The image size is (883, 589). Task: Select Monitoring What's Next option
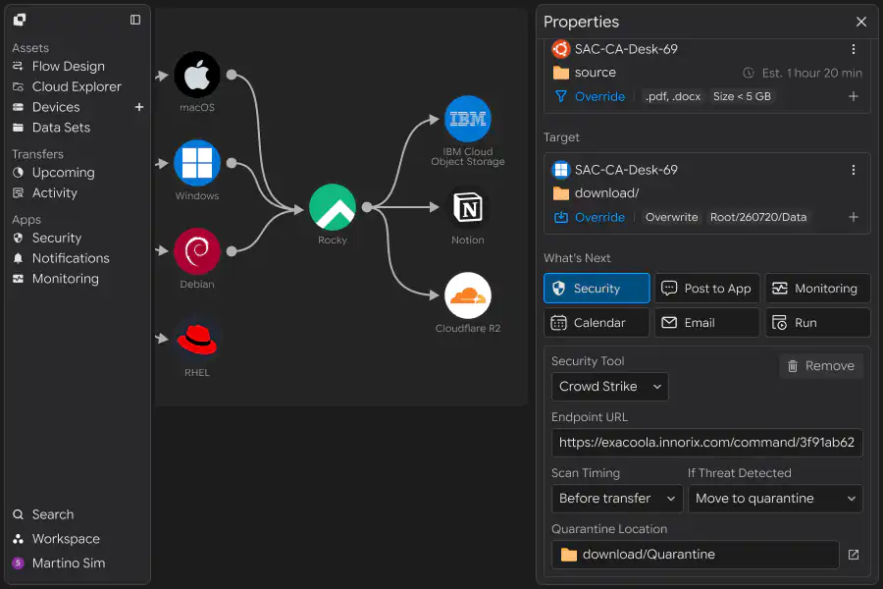click(x=817, y=289)
